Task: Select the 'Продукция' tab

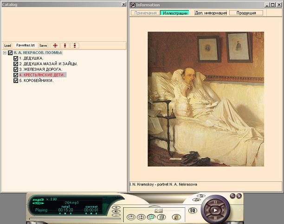Action: point(245,13)
